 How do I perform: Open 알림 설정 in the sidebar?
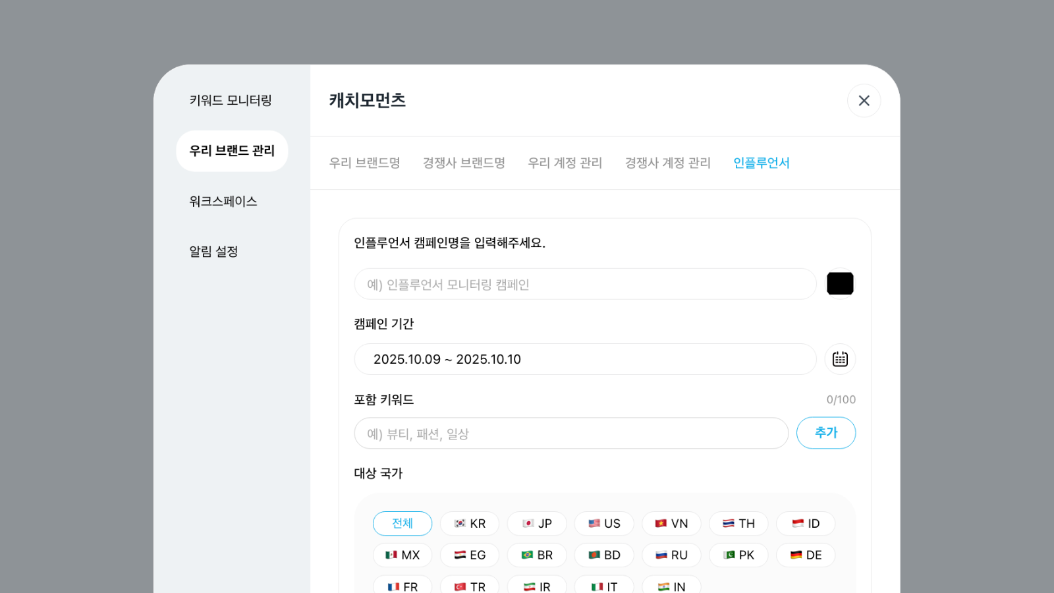pyautogui.click(x=213, y=251)
